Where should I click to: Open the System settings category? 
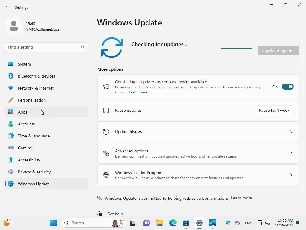pyautogui.click(x=47, y=64)
